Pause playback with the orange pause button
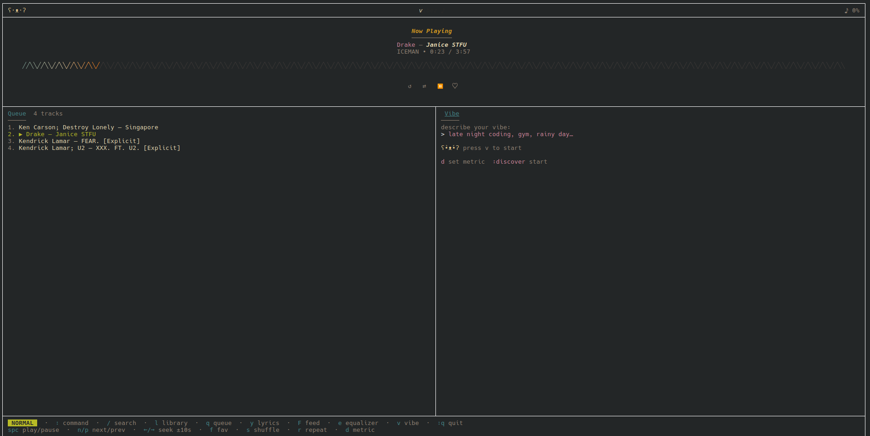870x436 pixels. click(x=440, y=86)
